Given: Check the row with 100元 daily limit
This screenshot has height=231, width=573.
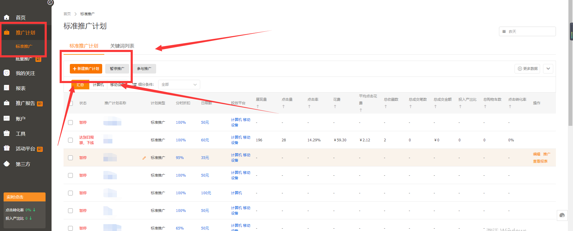Looking at the screenshot, I should point(70,193).
